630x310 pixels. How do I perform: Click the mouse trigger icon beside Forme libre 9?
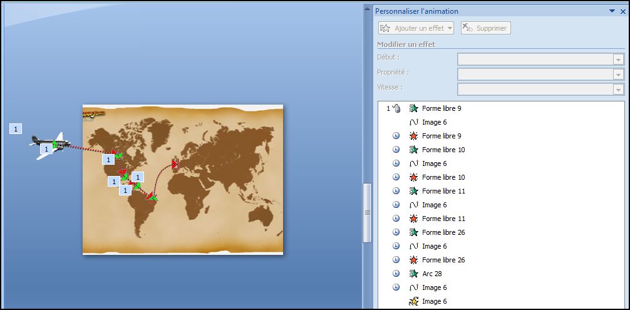coord(396,108)
